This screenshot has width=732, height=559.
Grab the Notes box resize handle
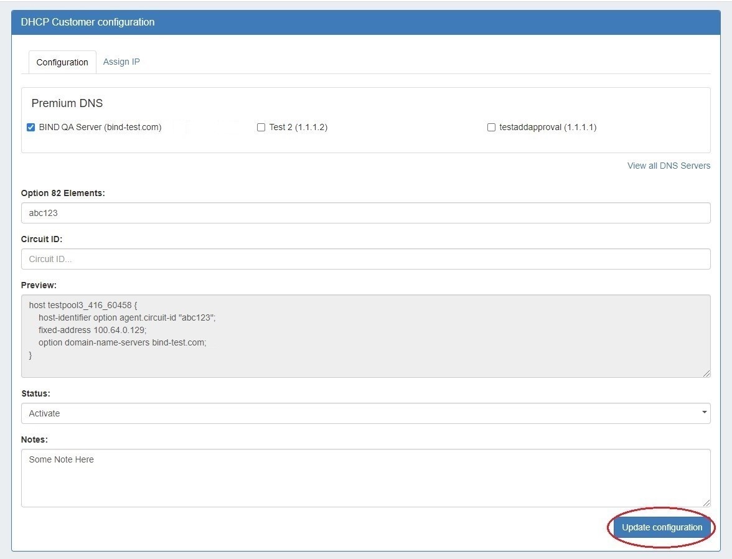pyautogui.click(x=706, y=503)
